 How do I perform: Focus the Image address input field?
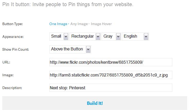111,75
